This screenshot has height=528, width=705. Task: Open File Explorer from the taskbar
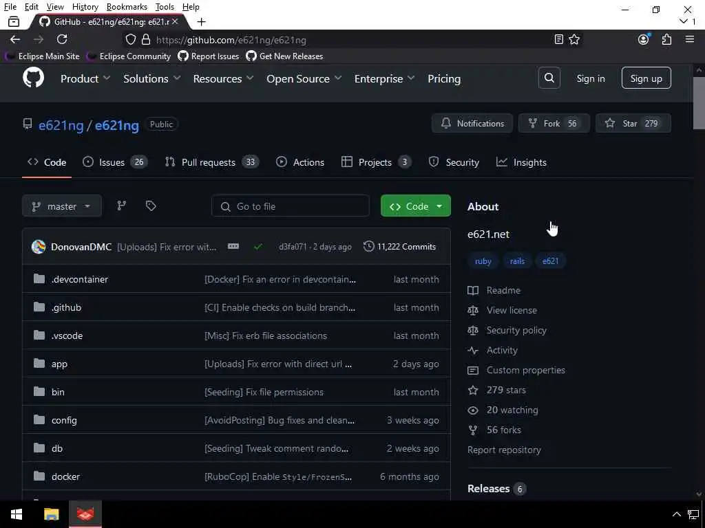[x=51, y=514]
